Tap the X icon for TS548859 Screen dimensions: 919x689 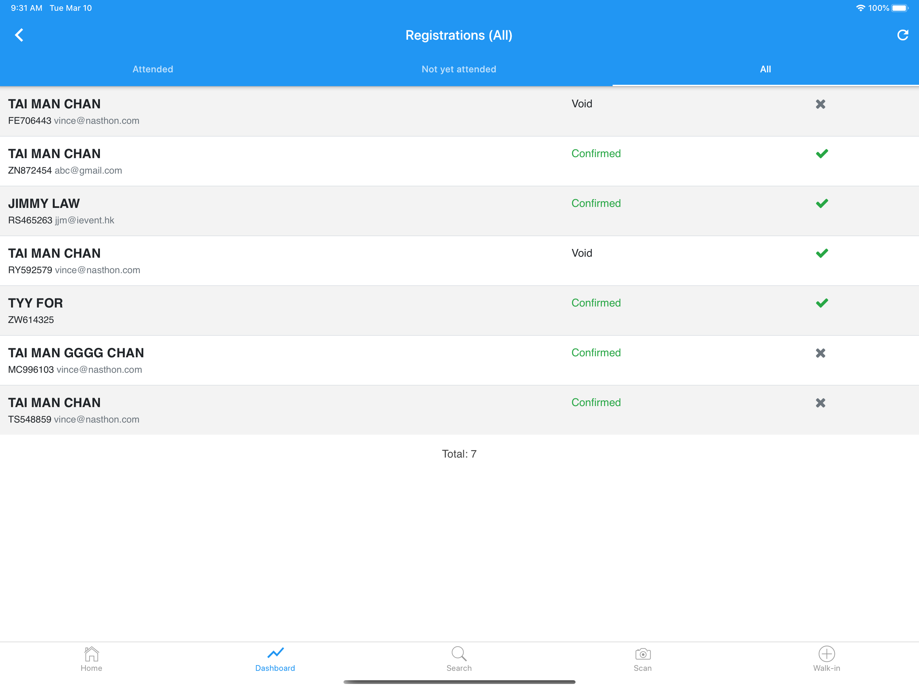click(x=820, y=403)
